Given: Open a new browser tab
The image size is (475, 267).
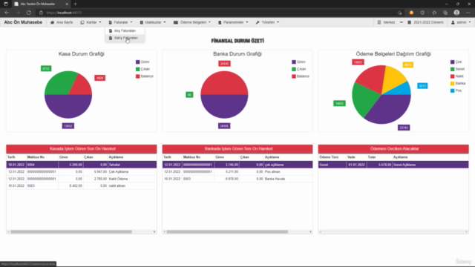Looking at the screenshot, I should (75, 4).
